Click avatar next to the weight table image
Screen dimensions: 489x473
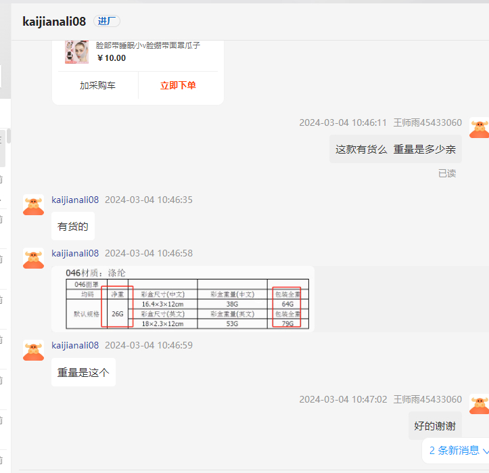click(34, 258)
